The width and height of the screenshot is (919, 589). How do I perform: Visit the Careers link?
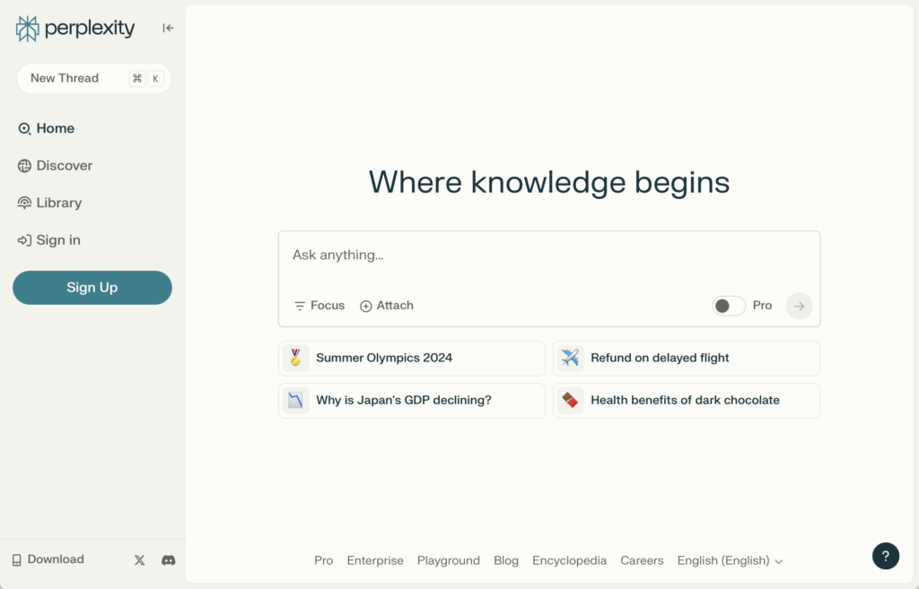pyautogui.click(x=642, y=561)
